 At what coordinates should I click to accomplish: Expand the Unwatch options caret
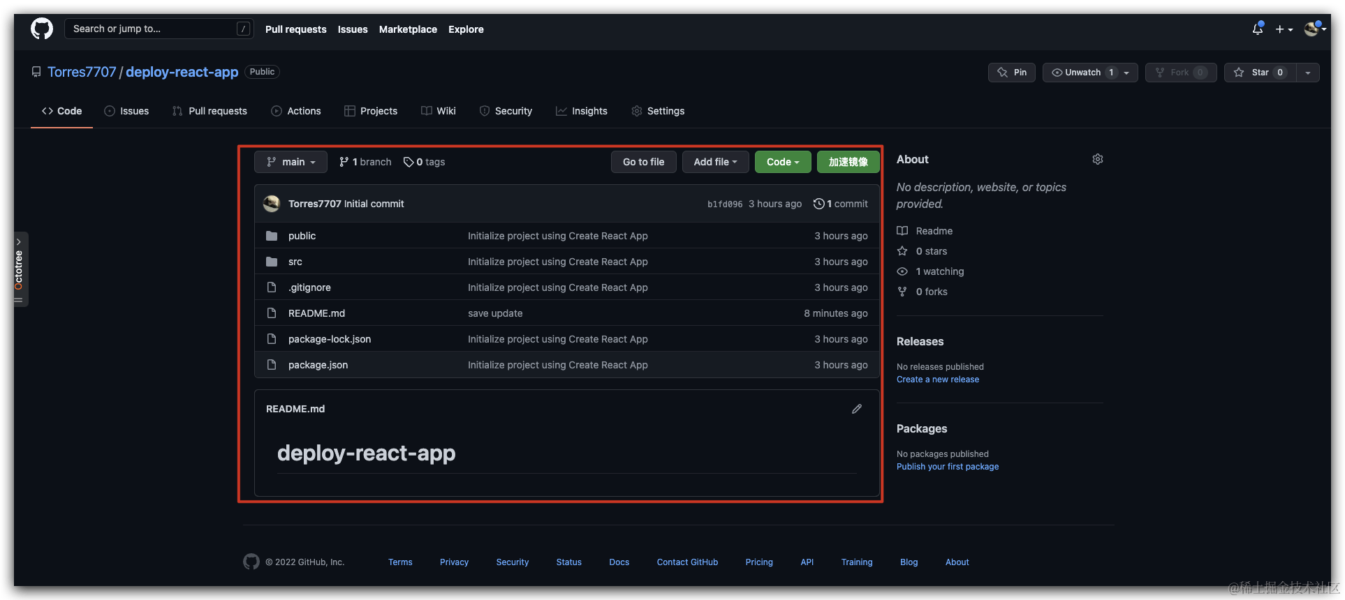tap(1127, 73)
